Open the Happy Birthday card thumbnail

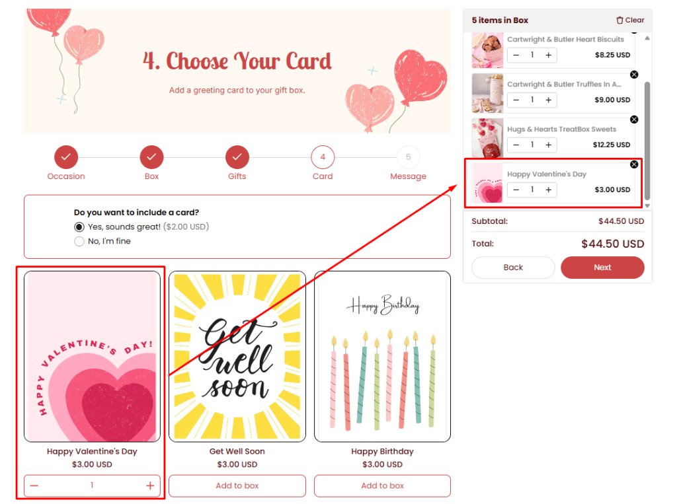382,357
